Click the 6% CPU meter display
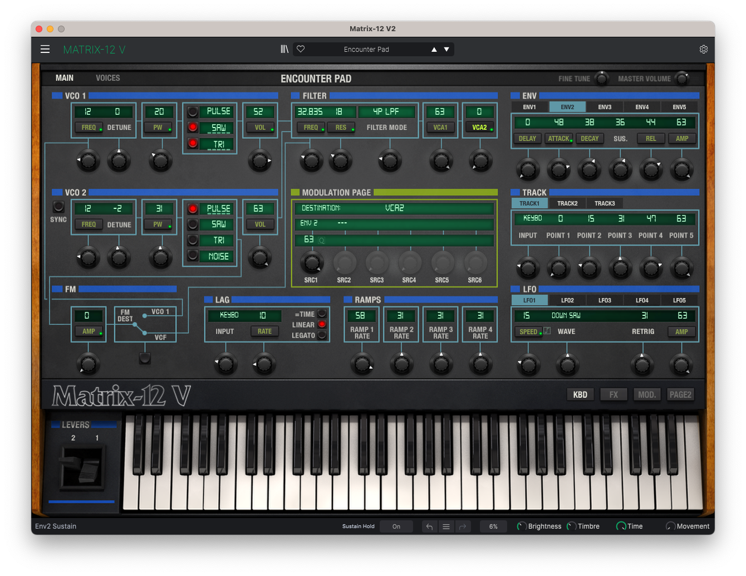The height and width of the screenshot is (576, 746). coord(493,526)
